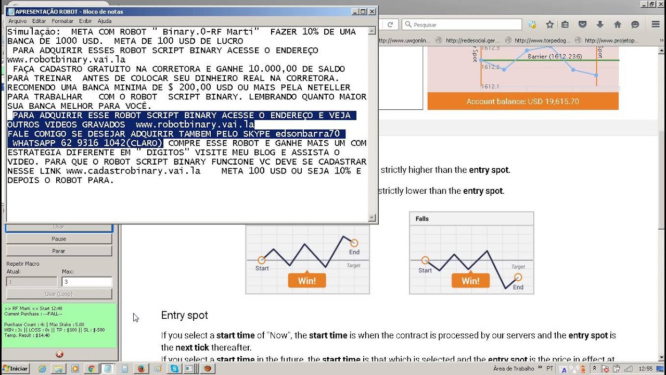This screenshot has height=375, width=666.
Task: Click the search magnifier icon in Firefox
Action: (x=408, y=24)
